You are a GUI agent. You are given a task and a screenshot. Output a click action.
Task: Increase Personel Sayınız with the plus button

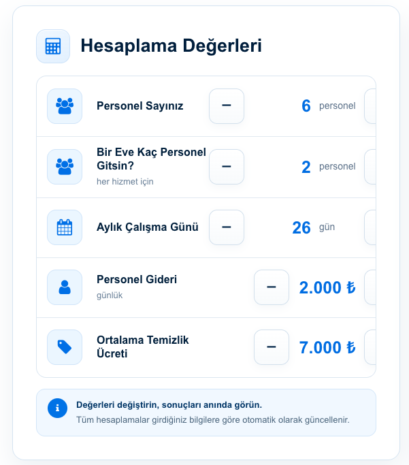370,106
